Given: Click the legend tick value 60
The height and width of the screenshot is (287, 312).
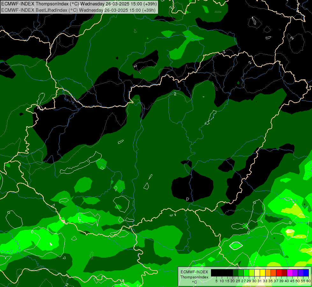Looking at the screenshot, I should [x=308, y=281].
